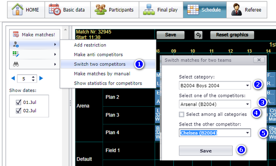
Task: Click the Reset graphics button
Action: (x=232, y=35)
